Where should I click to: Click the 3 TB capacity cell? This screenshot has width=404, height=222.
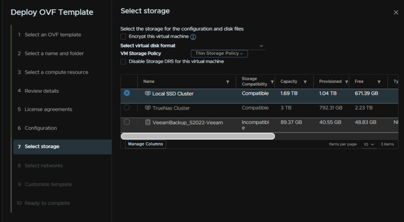286,108
